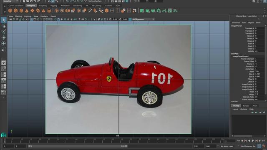Click the Maintain Ratio on value
This screenshot has height=150, width=267.
pyautogui.click(x=259, y=97)
